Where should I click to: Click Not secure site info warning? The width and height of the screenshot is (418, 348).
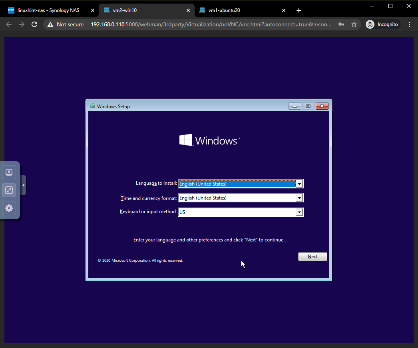tap(66, 24)
